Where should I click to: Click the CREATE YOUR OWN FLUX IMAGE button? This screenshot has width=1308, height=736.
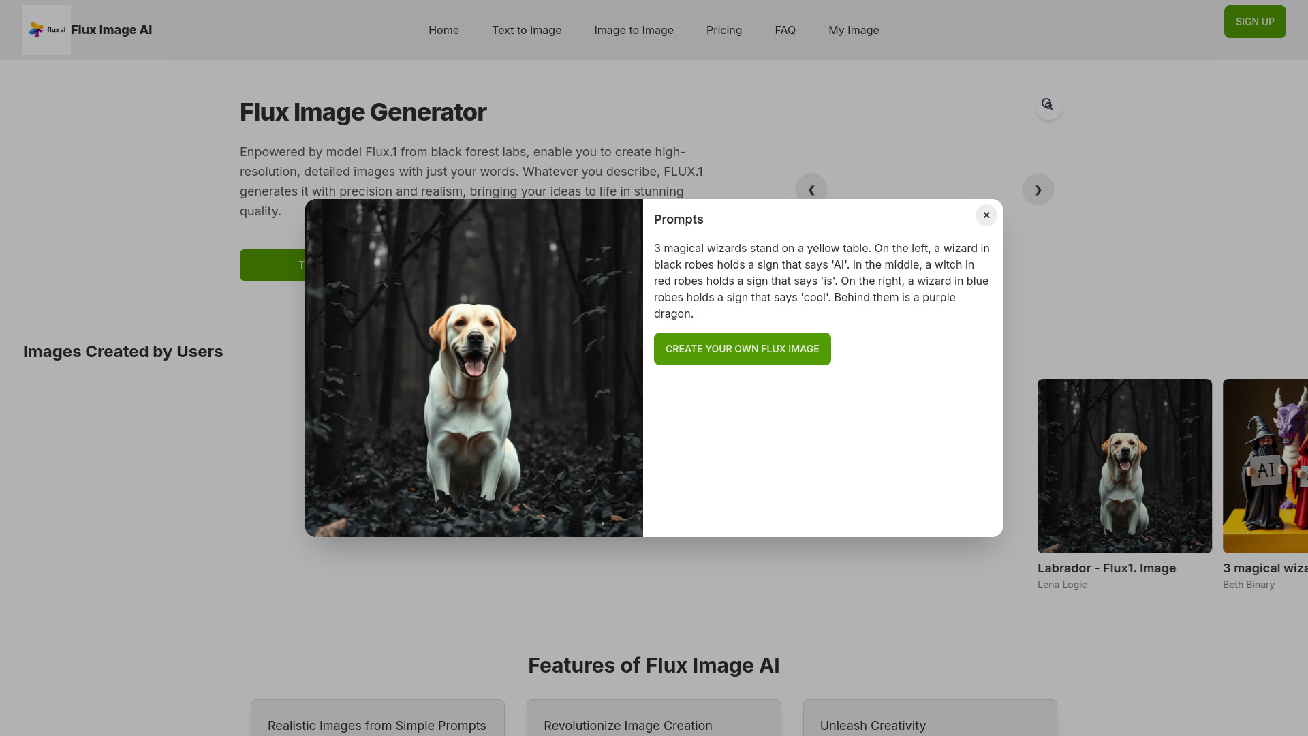click(x=742, y=349)
